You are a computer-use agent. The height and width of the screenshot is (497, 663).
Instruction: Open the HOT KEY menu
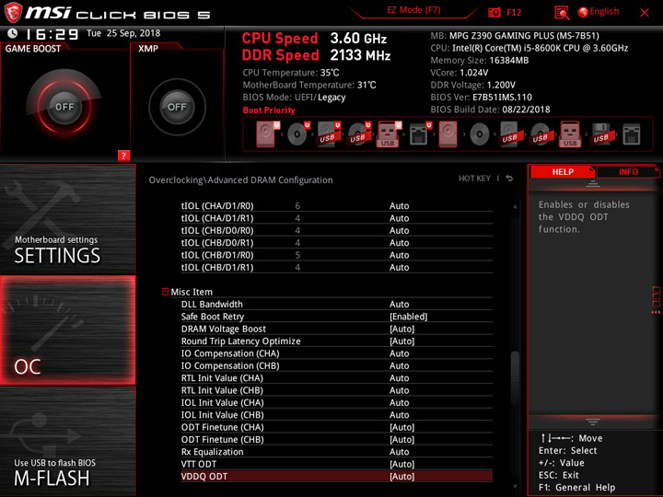474,179
